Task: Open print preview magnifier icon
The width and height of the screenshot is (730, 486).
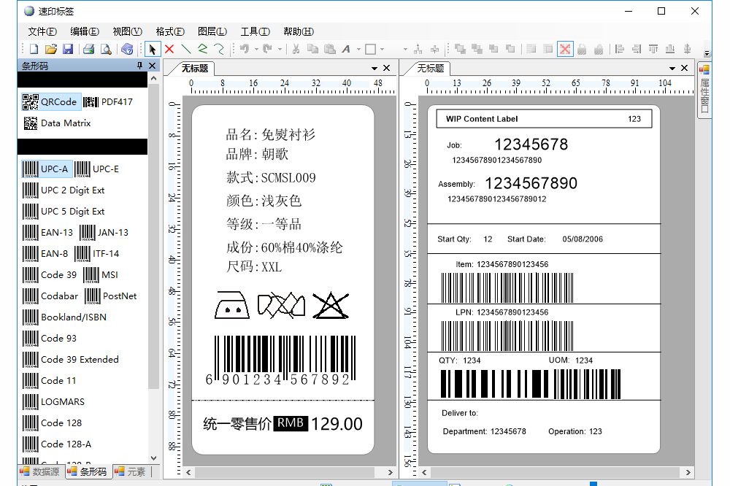Action: pyautogui.click(x=106, y=50)
